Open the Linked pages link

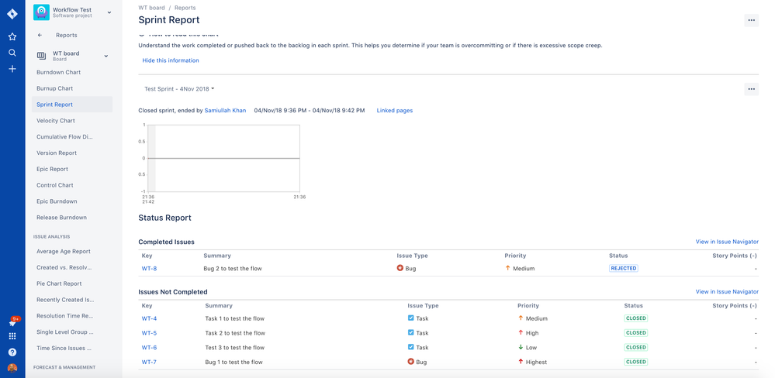394,111
